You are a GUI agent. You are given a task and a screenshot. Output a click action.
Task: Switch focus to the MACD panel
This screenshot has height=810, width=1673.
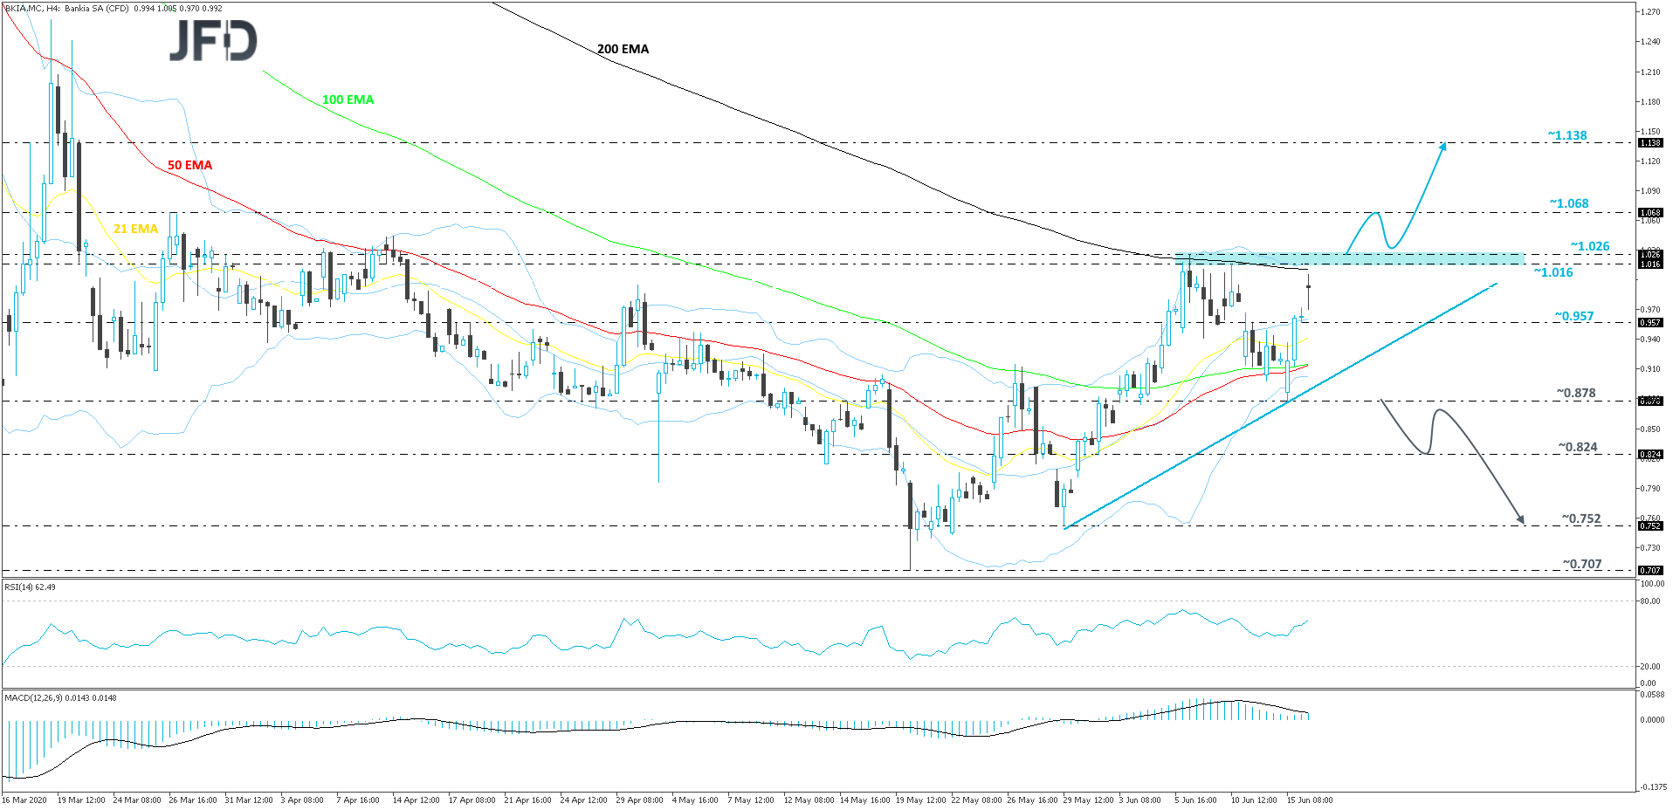pyautogui.click(x=786, y=742)
